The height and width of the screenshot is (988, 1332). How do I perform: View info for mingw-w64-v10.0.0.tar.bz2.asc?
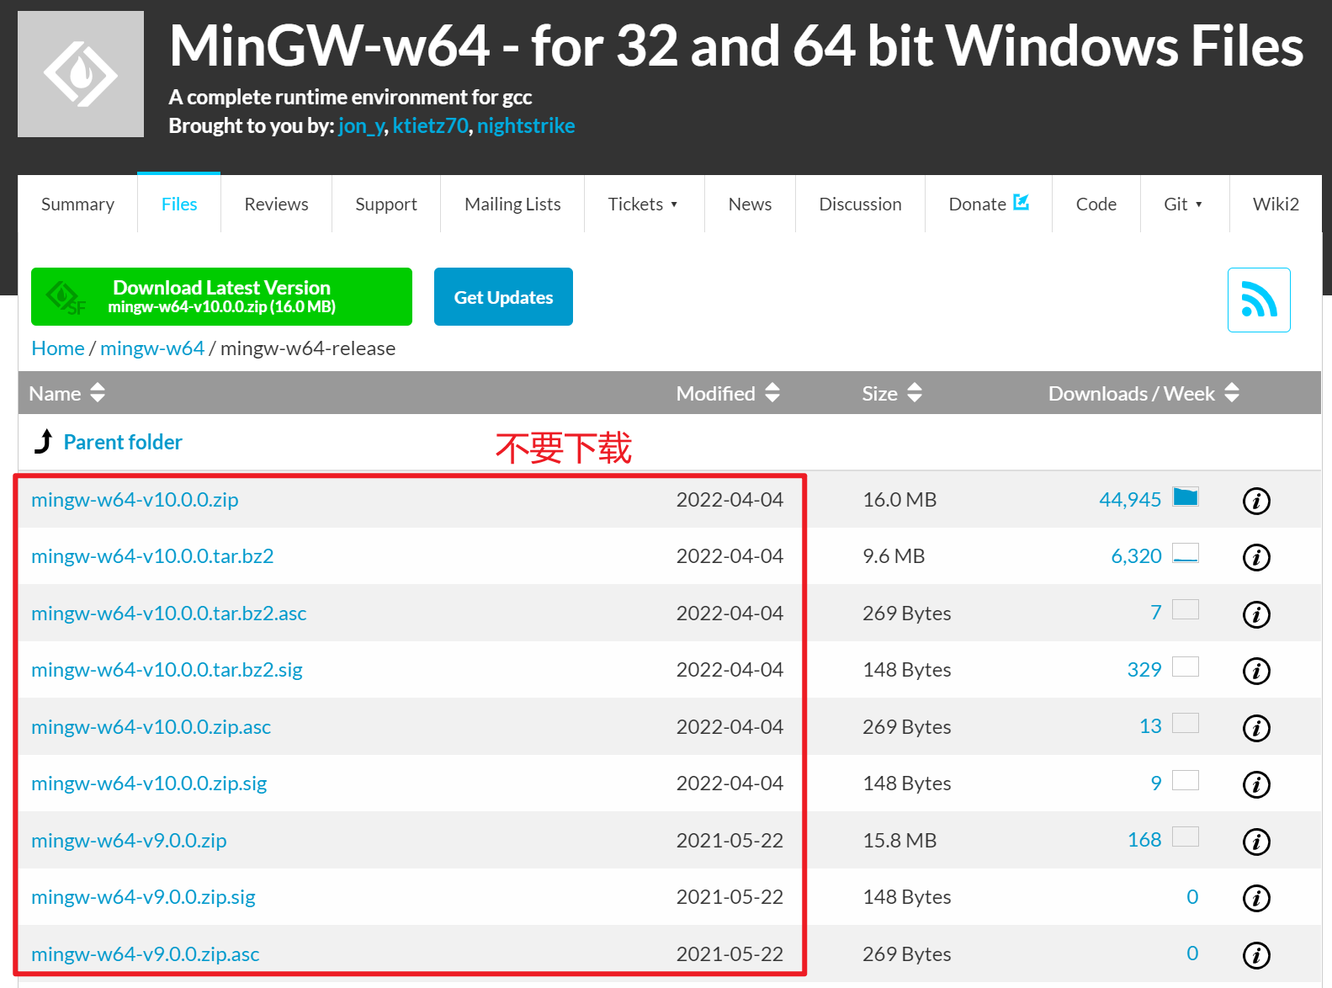[1256, 614]
